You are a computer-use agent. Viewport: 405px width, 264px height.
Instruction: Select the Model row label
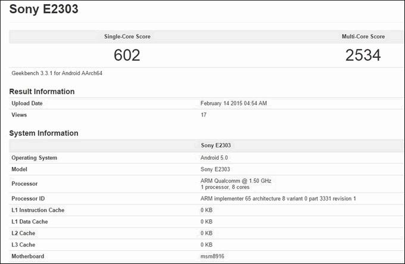20,169
